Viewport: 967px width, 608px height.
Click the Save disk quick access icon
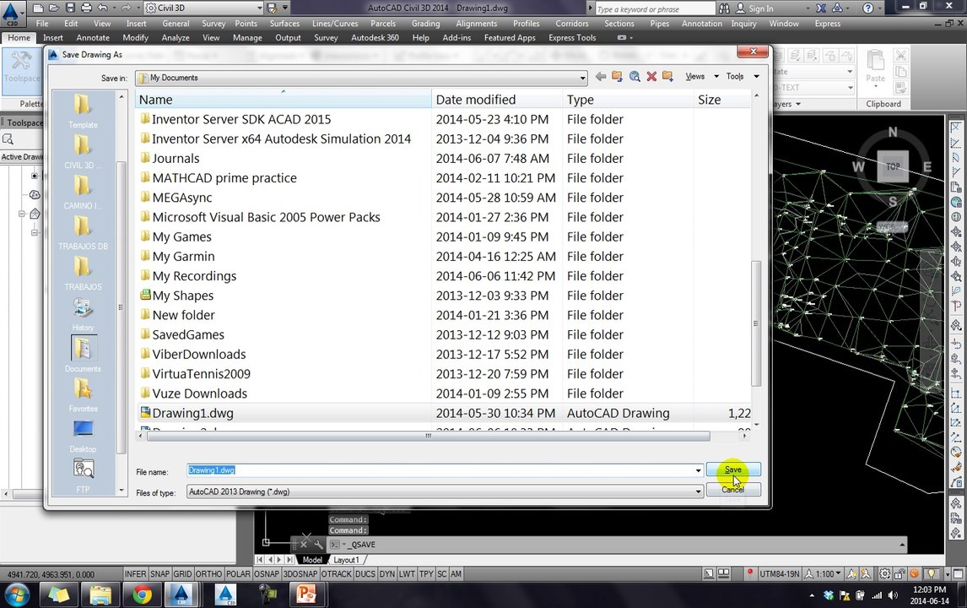(70, 8)
